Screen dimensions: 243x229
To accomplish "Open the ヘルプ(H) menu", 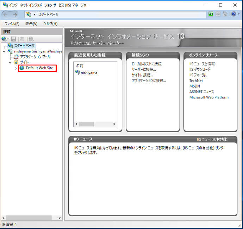I will click(50, 24).
